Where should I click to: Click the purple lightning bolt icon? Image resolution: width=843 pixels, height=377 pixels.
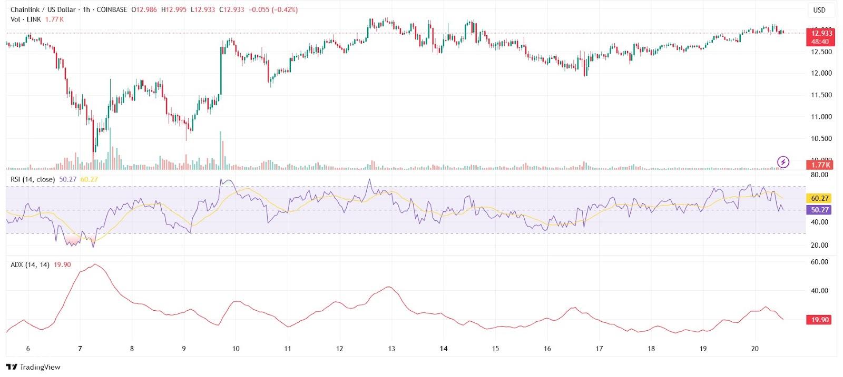[x=783, y=161]
